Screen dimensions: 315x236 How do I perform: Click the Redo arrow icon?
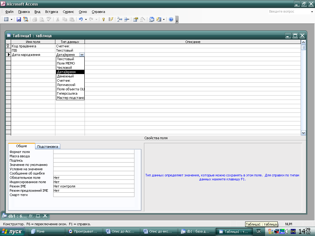[x=91, y=19]
